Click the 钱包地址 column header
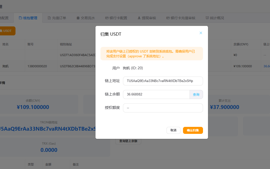 [66, 44]
